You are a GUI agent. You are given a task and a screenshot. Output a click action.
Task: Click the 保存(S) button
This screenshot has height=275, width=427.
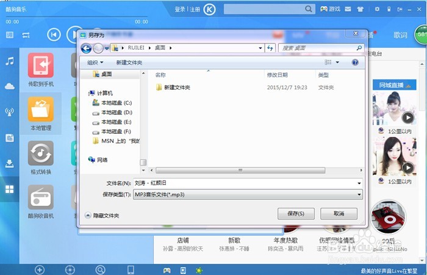pyautogui.click(x=296, y=214)
